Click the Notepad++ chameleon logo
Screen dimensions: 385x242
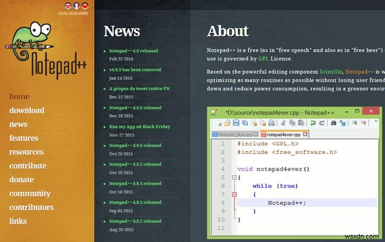pyautogui.click(x=46, y=50)
